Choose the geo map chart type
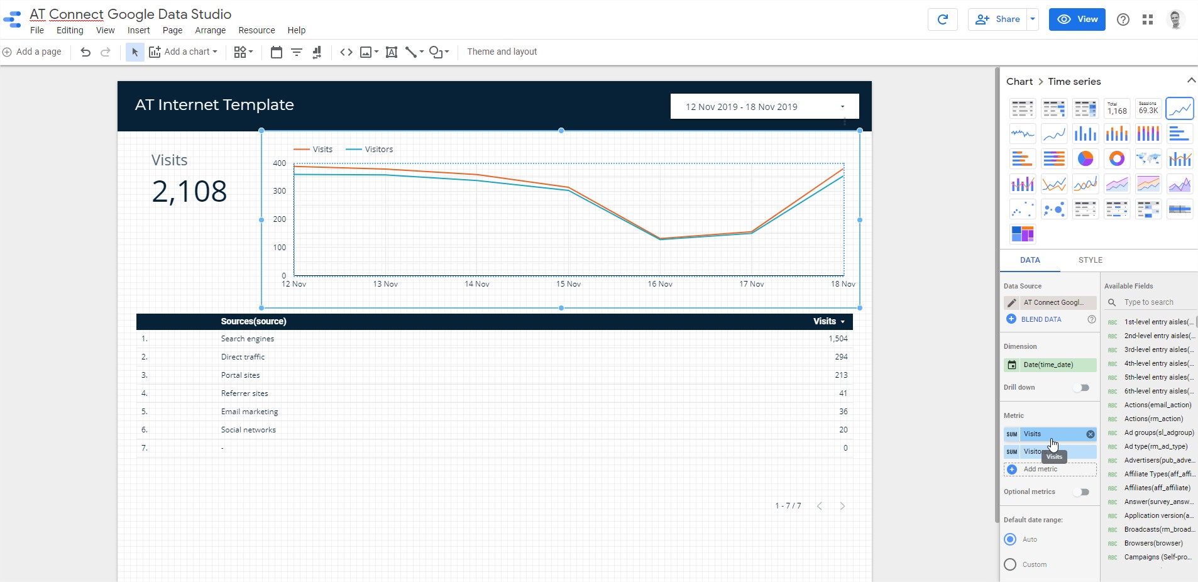This screenshot has height=582, width=1198. tap(1148, 158)
